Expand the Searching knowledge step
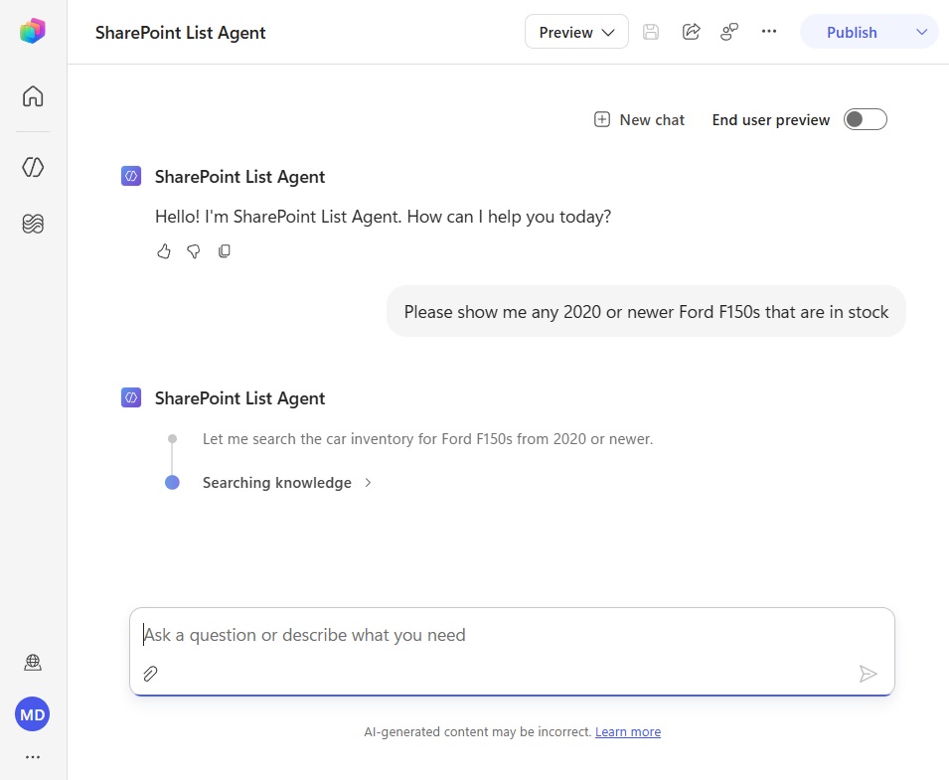This screenshot has height=780, width=949. click(287, 482)
